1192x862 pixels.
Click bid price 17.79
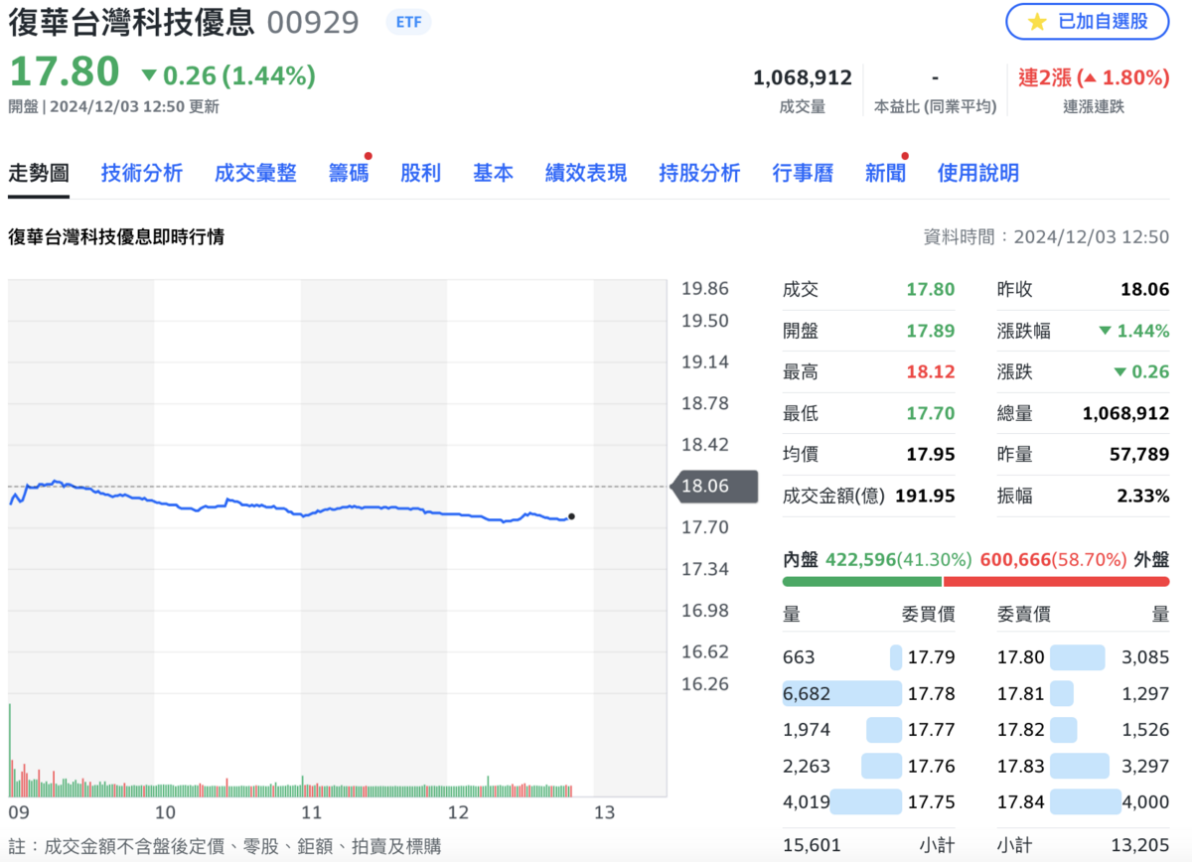(x=931, y=657)
